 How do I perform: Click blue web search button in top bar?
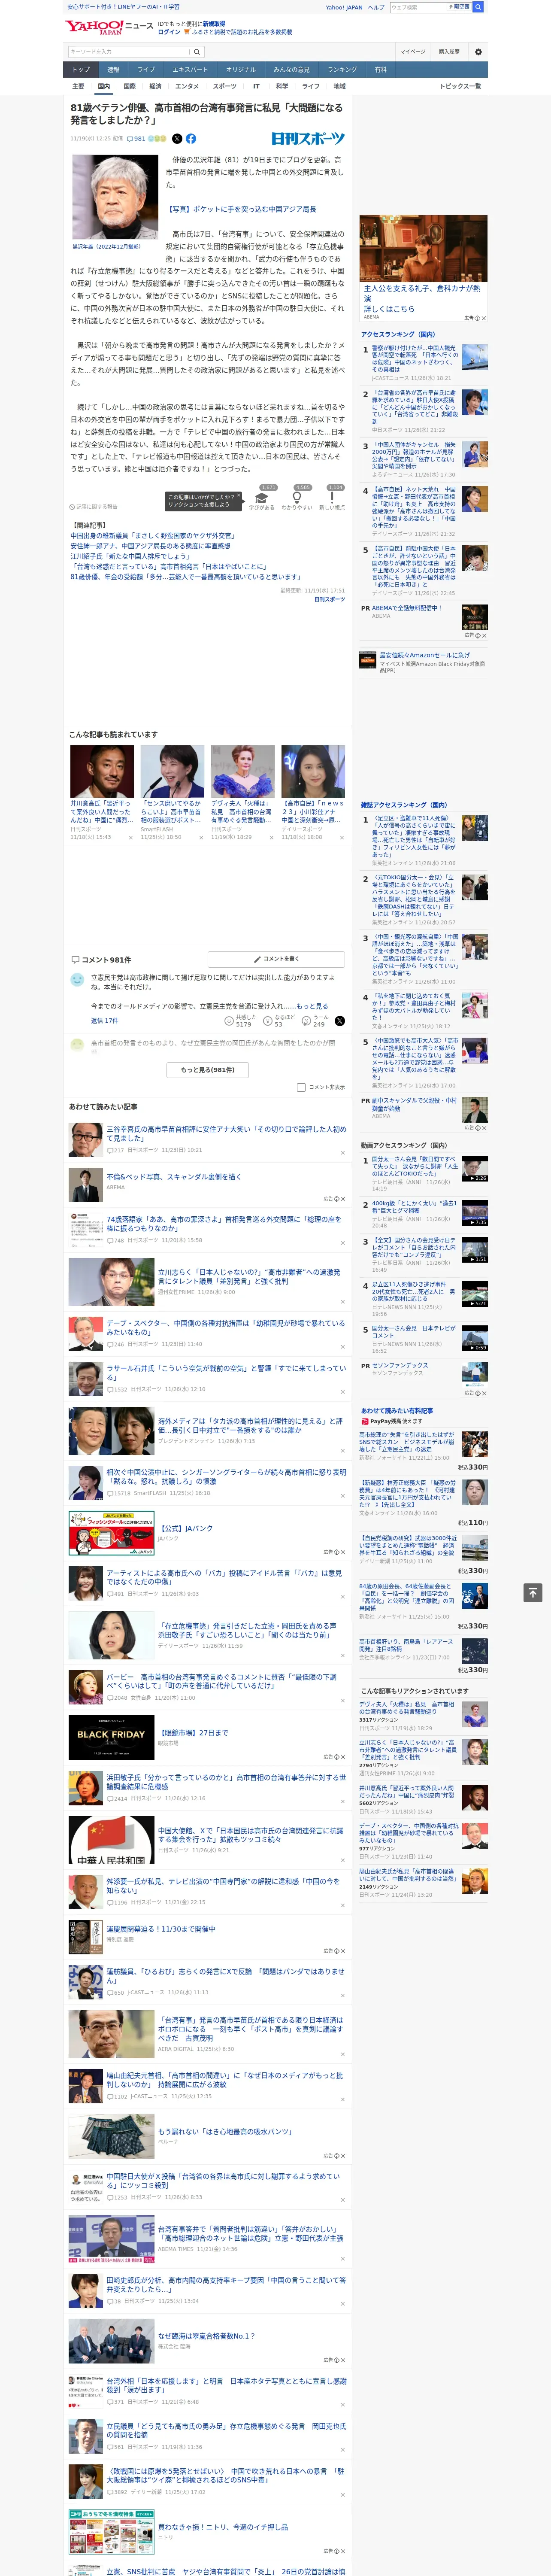[478, 7]
